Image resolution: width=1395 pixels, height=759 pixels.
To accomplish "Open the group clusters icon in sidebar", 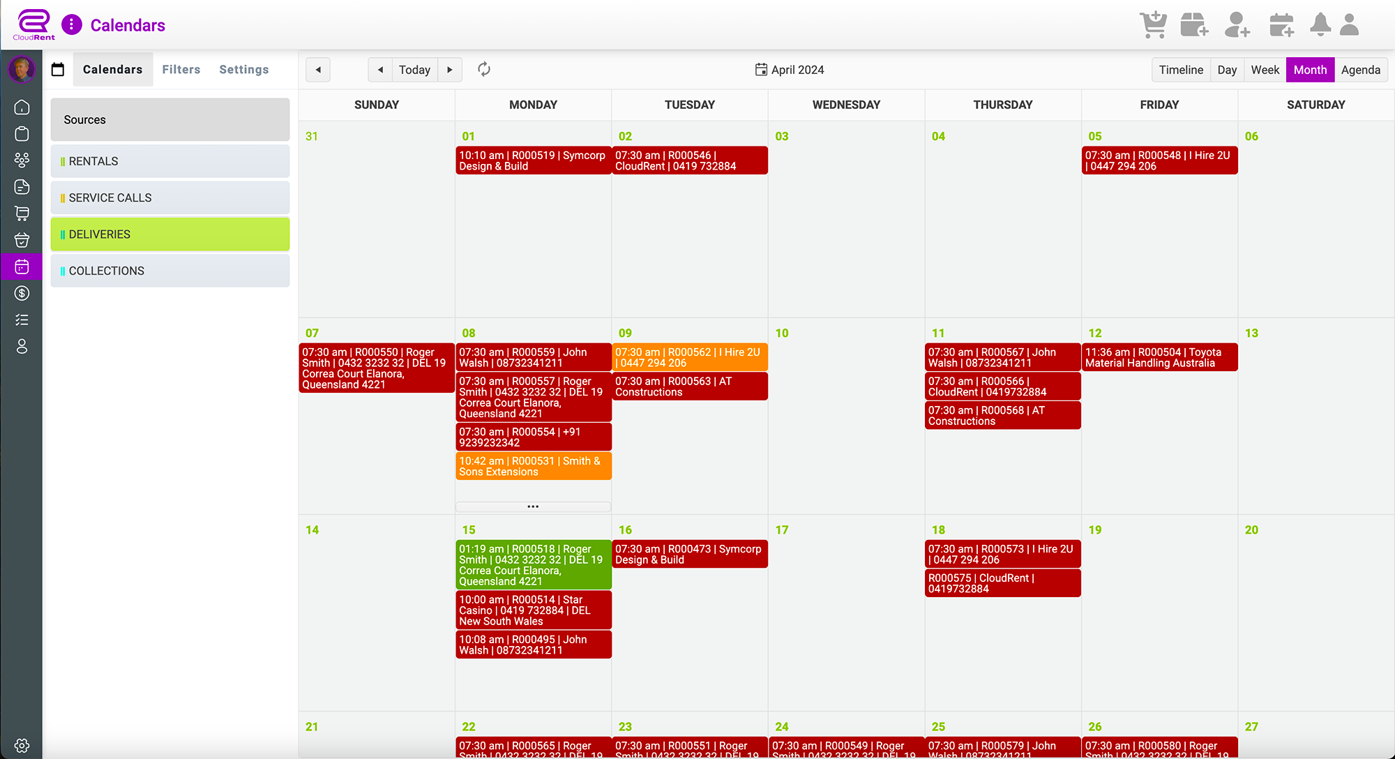I will point(22,160).
